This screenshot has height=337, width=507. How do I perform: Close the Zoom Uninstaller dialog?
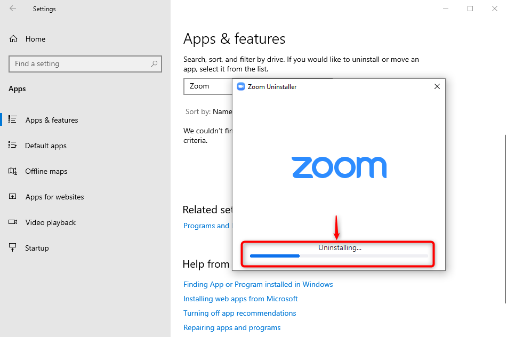point(437,86)
